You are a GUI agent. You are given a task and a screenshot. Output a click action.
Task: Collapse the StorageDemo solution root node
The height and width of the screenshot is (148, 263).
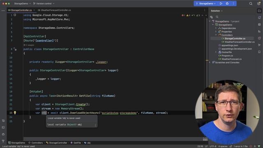[210, 21]
